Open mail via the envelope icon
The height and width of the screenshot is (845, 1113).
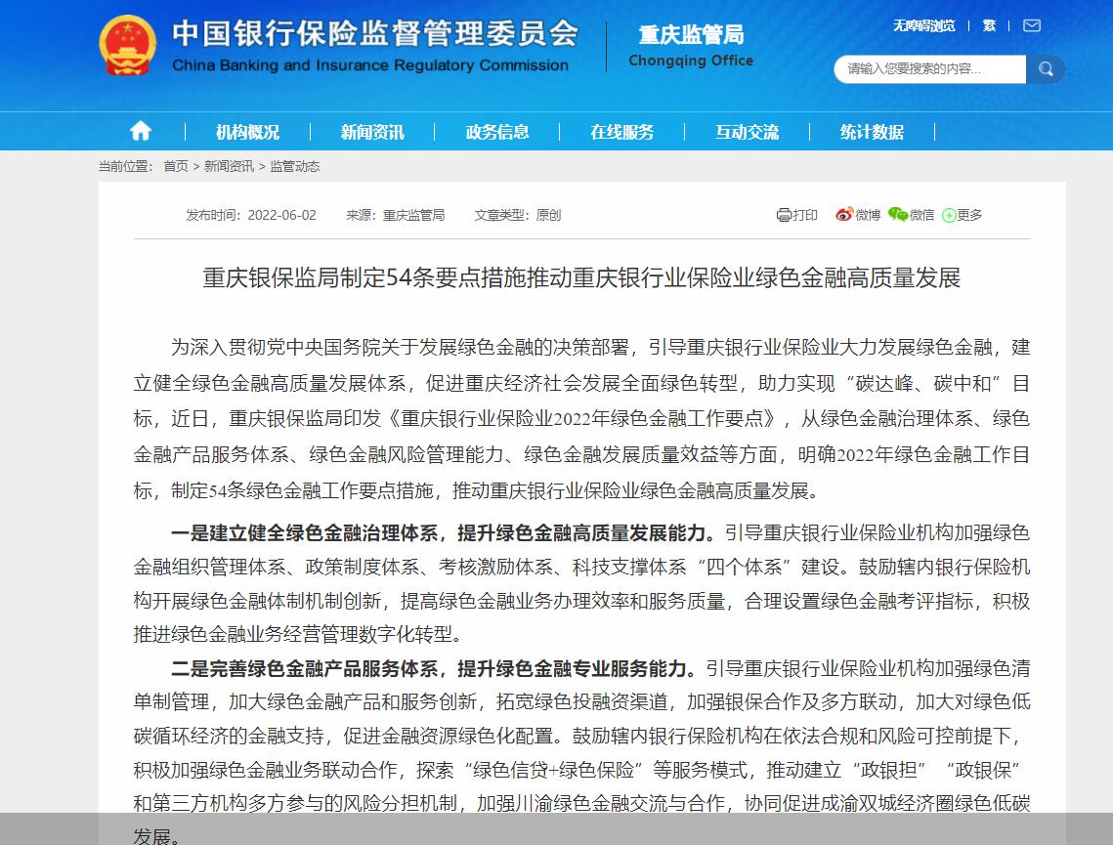click(1031, 25)
